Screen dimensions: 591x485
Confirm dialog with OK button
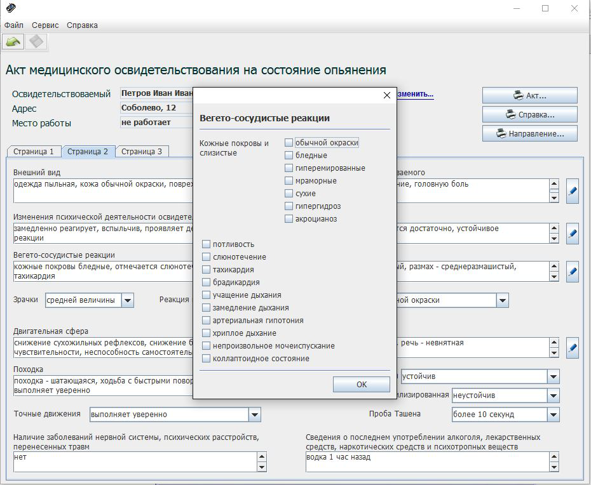coord(361,384)
